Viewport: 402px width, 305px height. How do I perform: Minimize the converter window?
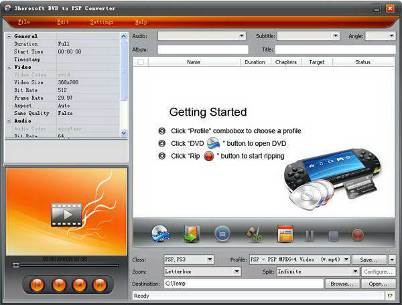377,9
